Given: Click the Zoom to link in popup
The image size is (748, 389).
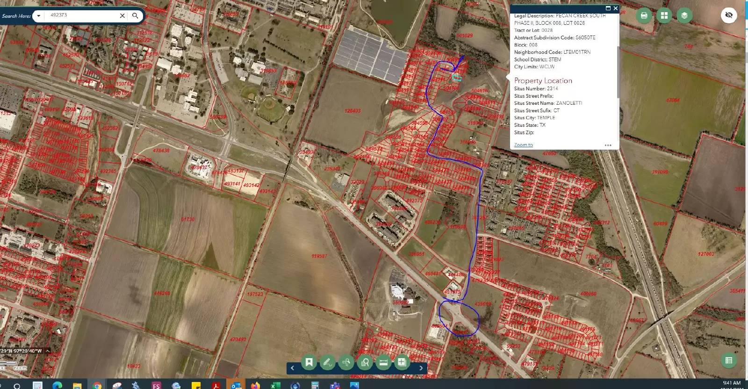Looking at the screenshot, I should point(523,145).
